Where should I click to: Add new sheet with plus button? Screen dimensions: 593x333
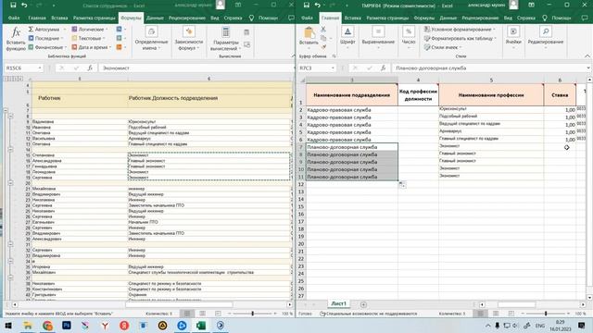pyautogui.click(x=363, y=304)
